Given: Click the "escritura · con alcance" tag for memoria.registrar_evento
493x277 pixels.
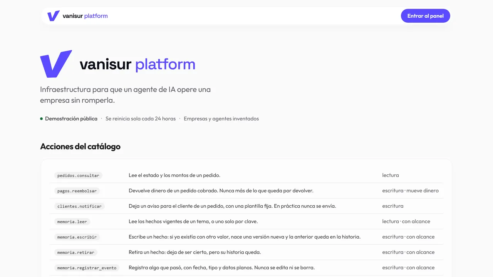Looking at the screenshot, I should click(x=408, y=268).
